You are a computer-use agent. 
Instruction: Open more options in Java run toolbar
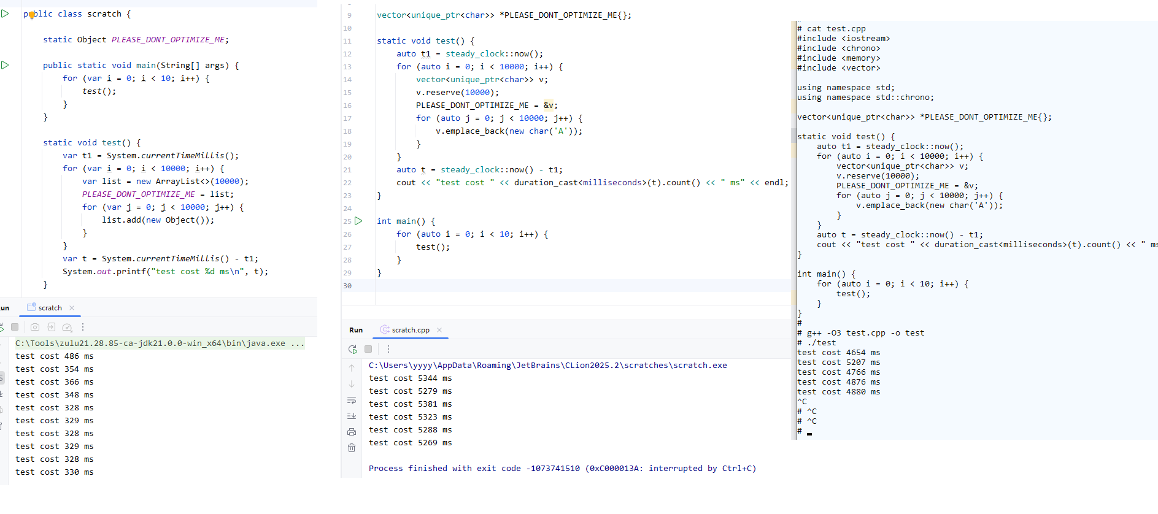83,328
